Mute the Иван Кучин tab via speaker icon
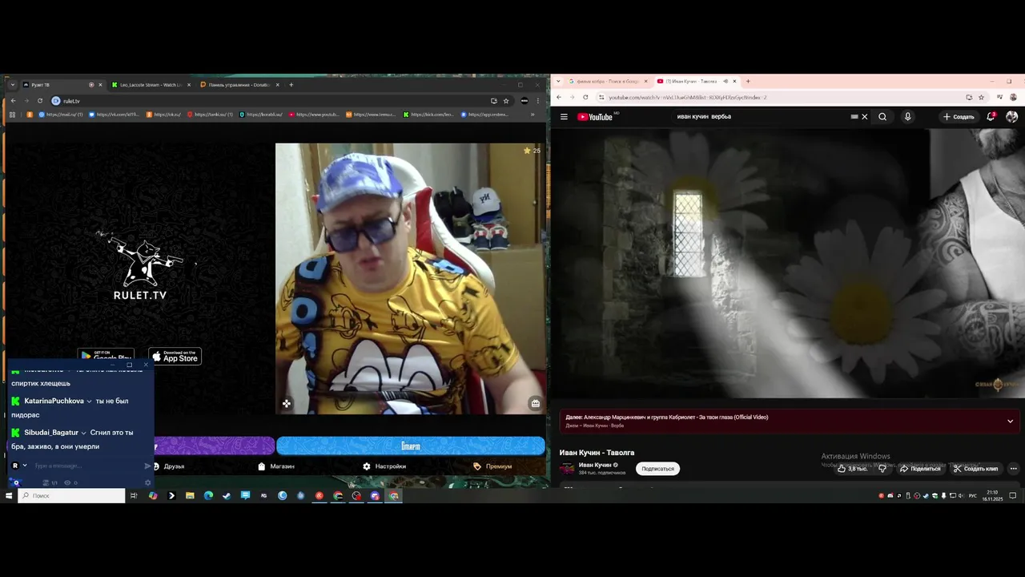This screenshot has height=577, width=1025. 726,81
